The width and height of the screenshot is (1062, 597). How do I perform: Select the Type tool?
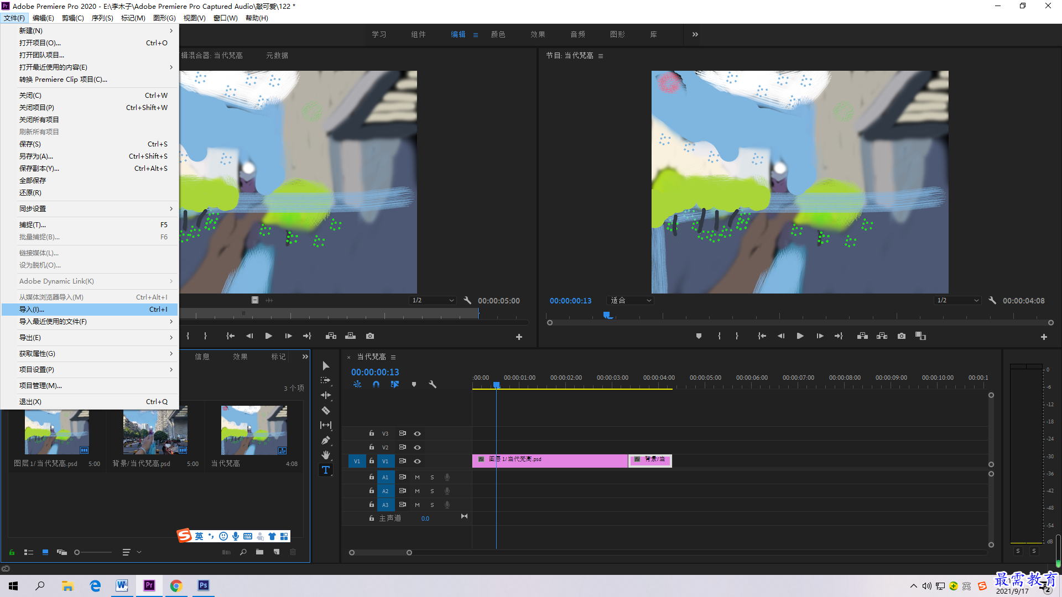pos(326,470)
